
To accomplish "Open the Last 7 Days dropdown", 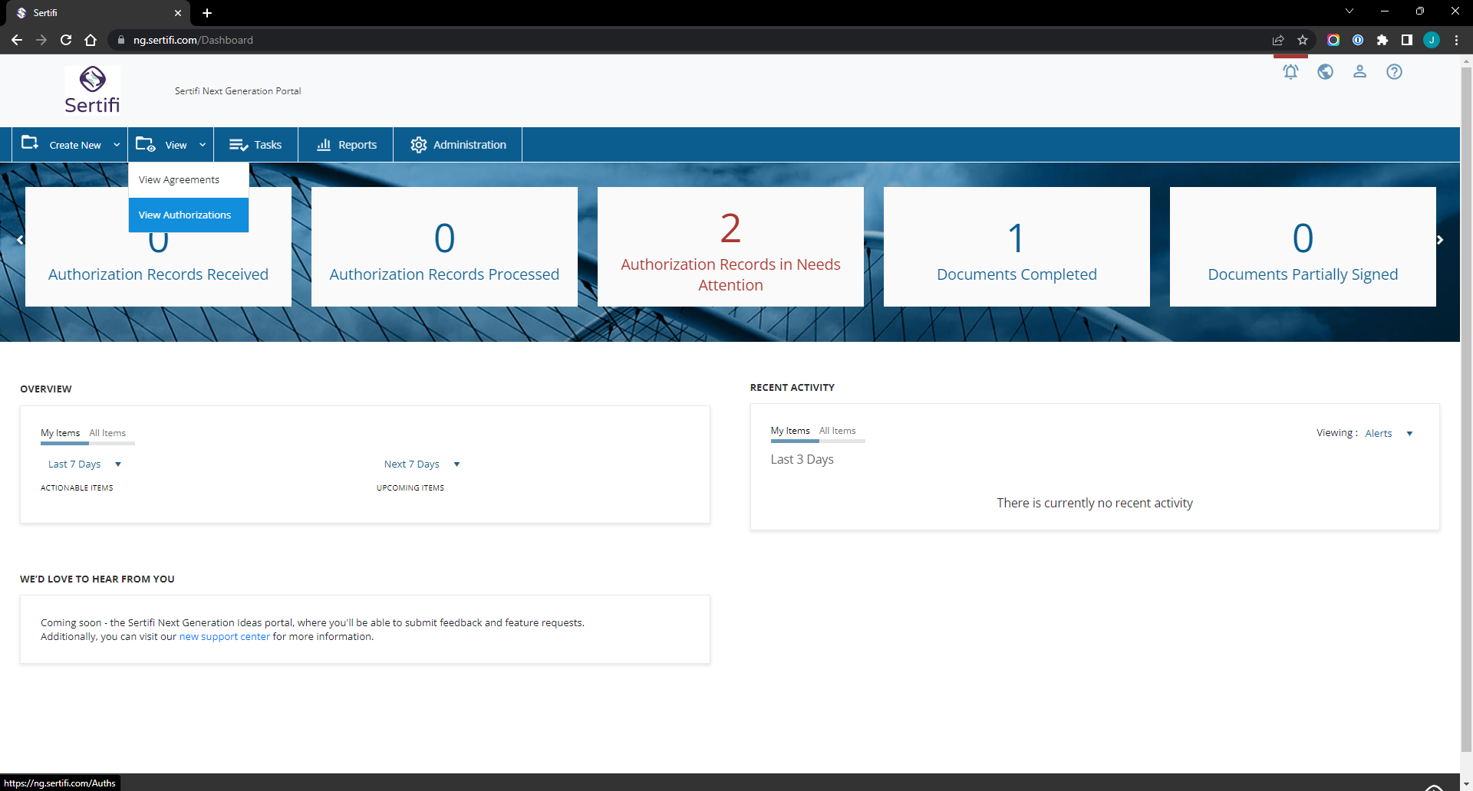I will tap(84, 464).
